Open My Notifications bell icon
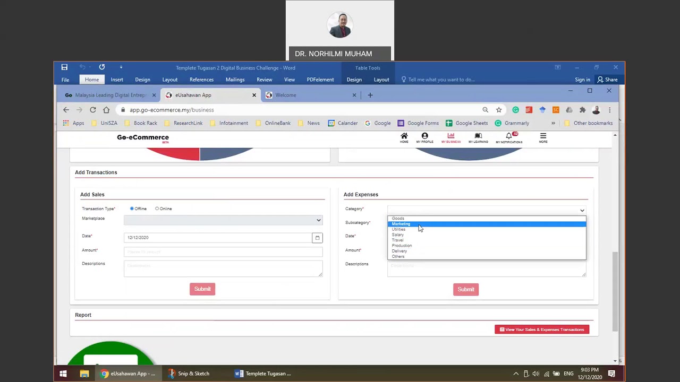 [x=509, y=137]
